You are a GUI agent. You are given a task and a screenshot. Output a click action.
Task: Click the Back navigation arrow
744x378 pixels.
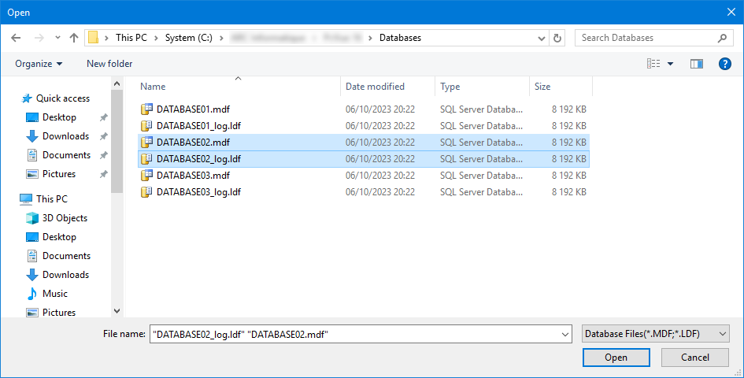coord(17,38)
